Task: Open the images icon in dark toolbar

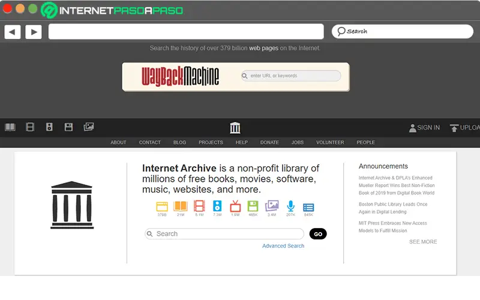Action: [x=89, y=127]
